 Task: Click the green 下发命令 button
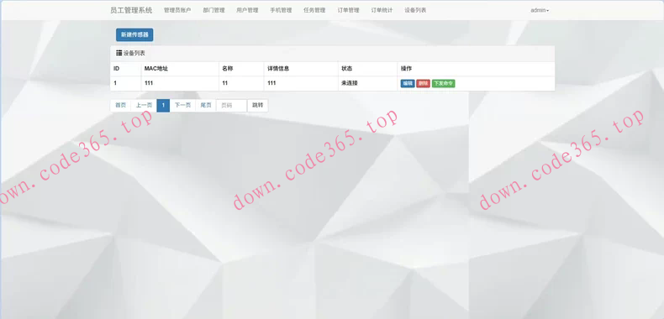pos(444,83)
